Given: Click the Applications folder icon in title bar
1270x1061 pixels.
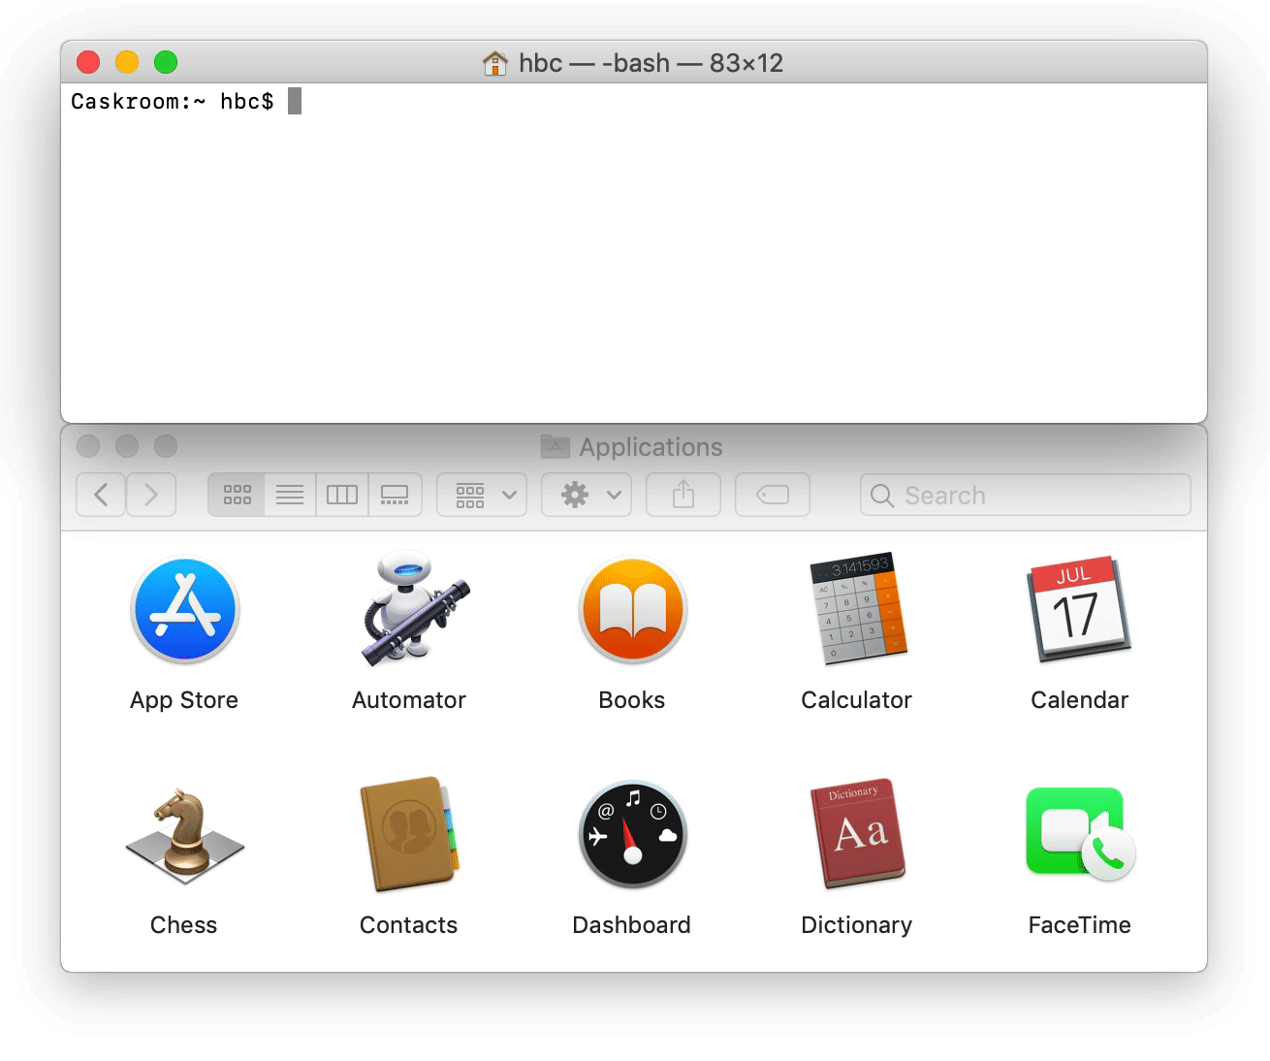Looking at the screenshot, I should click(x=556, y=446).
